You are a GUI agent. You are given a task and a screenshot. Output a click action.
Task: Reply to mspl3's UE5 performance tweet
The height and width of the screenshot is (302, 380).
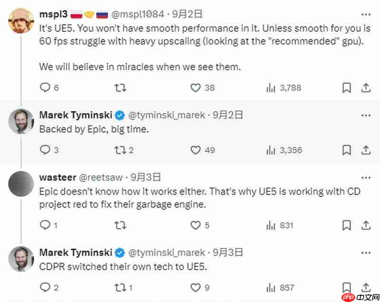(x=45, y=88)
